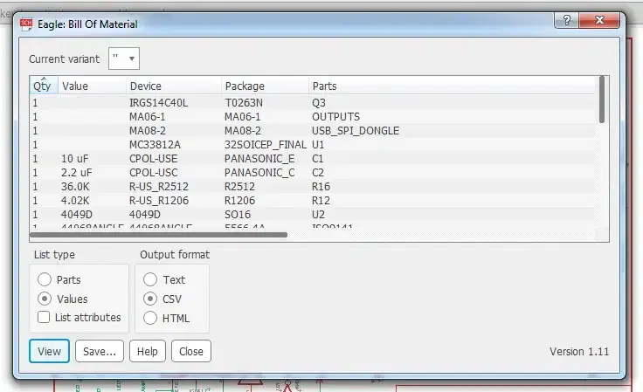643x392 pixels.
Task: Choose Text output format
Action: click(150, 280)
